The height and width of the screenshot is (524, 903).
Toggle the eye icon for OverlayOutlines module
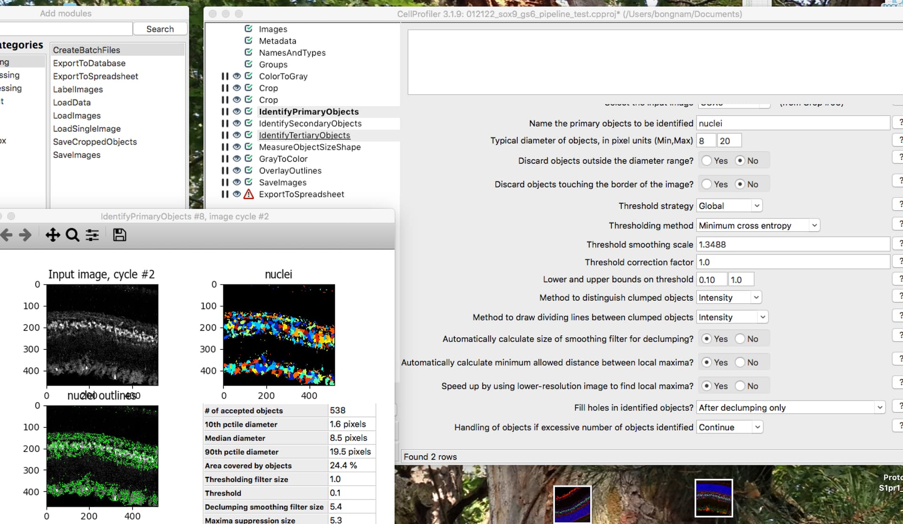tap(237, 170)
